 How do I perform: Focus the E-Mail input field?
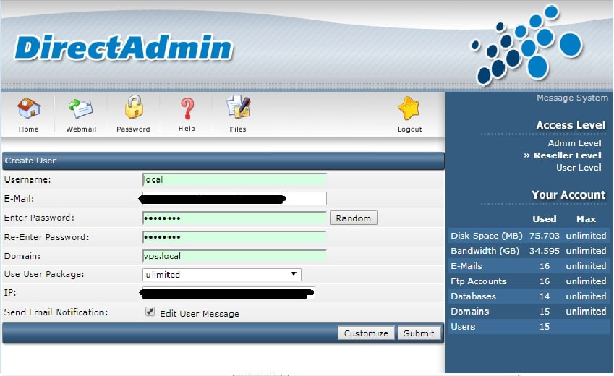tap(234, 199)
